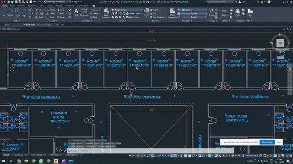Click the Group objects tool
This screenshot has height=164, width=293.
211,12
